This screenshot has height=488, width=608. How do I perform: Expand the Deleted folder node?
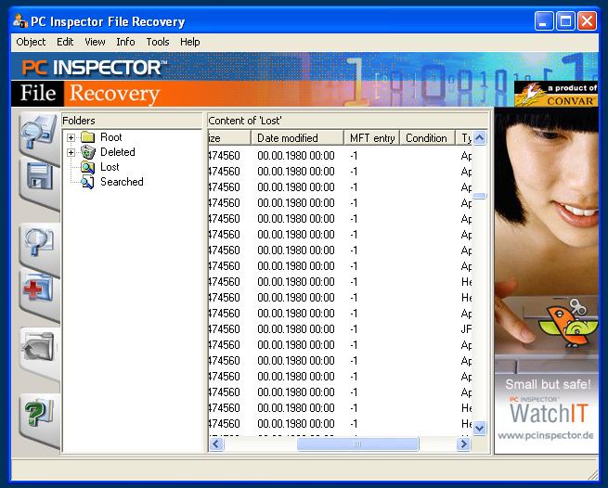(71, 152)
